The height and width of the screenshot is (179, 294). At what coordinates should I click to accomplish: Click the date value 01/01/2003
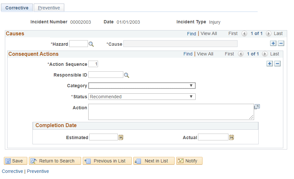(128, 22)
